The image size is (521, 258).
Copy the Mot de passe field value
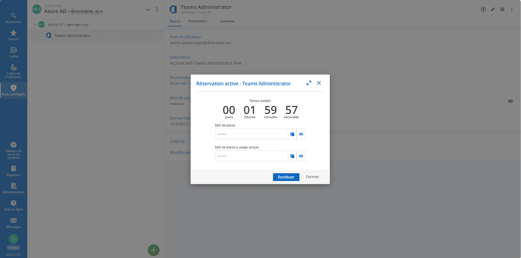[x=292, y=134]
